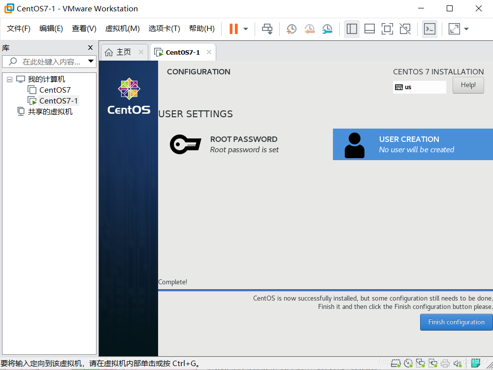This screenshot has width=493, height=370.
Task: Open the 帮助(H) menu
Action: [202, 29]
